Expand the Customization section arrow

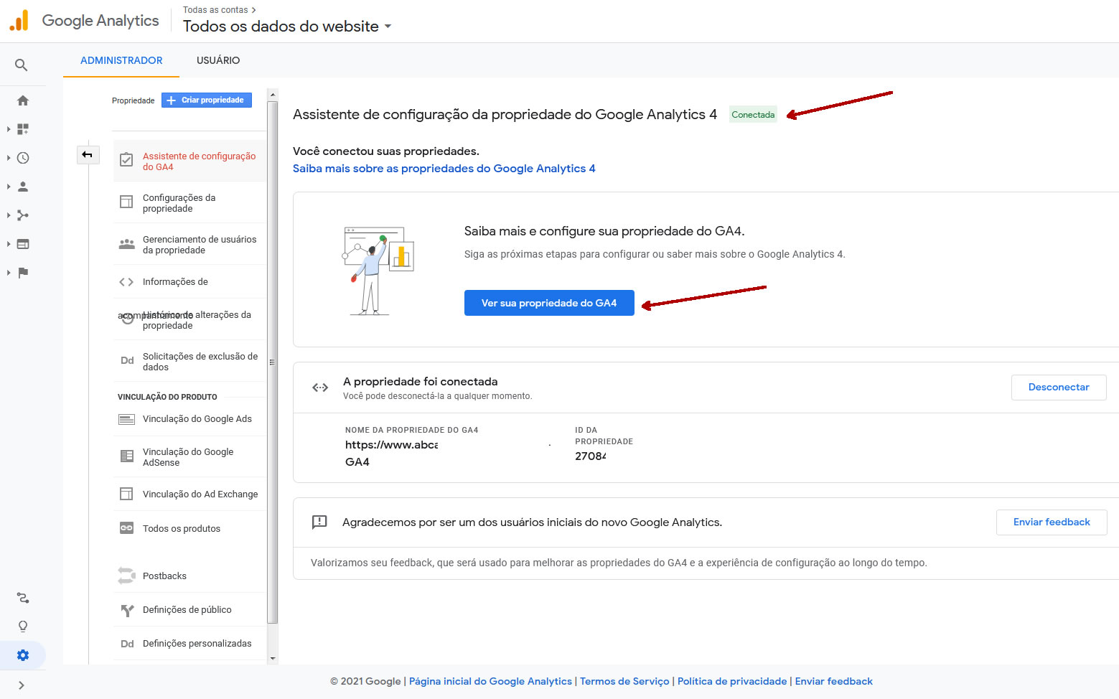click(9, 129)
